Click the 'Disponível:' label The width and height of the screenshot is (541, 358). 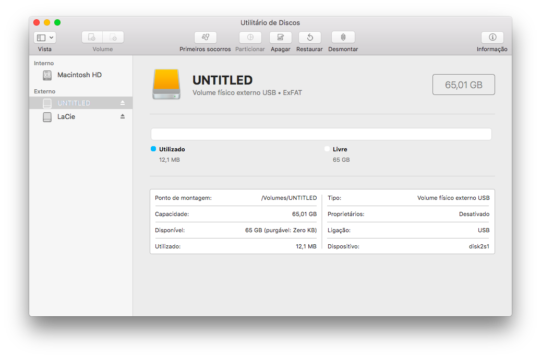[170, 230]
